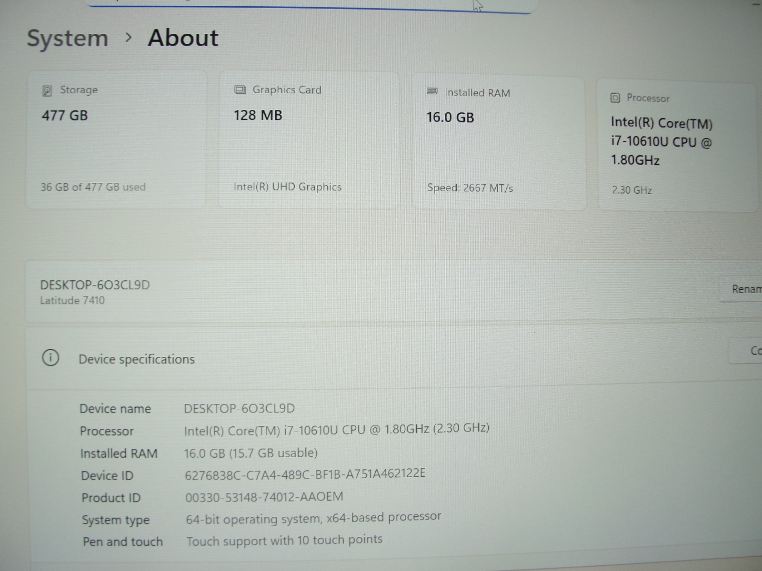Open the Graphics Card 128 MB card

(309, 140)
